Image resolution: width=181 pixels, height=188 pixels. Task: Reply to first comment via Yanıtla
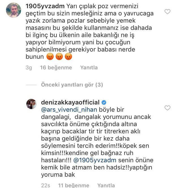pos(89,67)
